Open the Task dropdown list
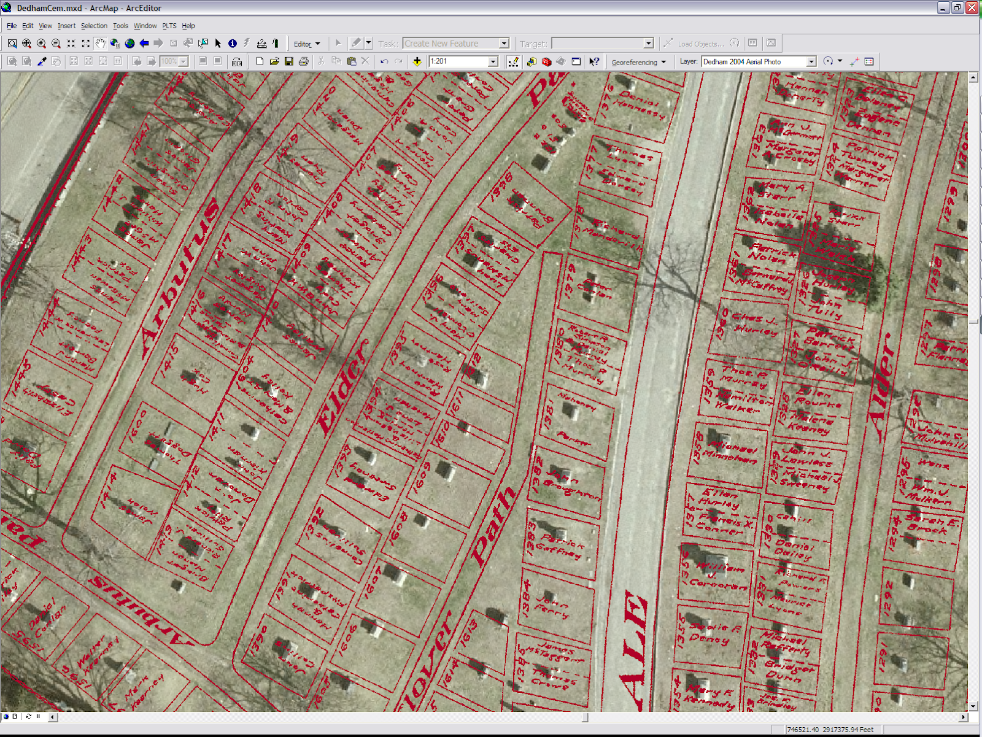 click(504, 44)
